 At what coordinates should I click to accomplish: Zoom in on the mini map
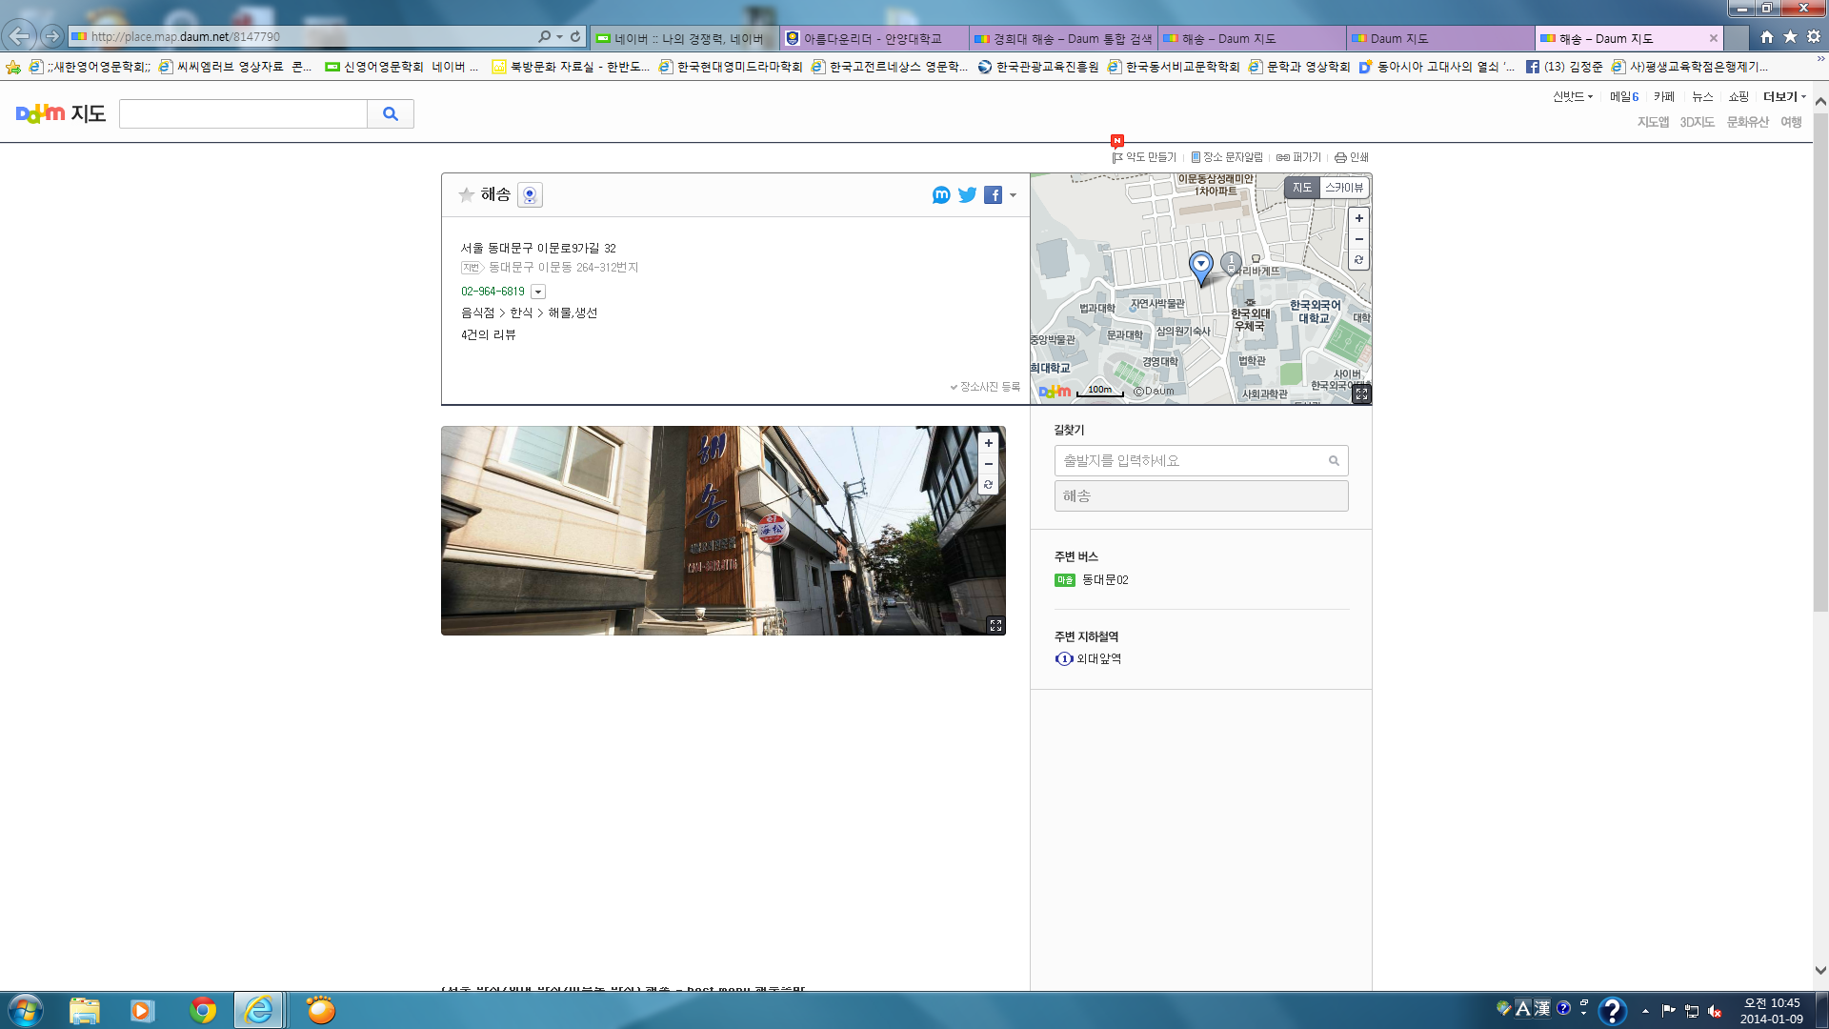click(x=1359, y=218)
